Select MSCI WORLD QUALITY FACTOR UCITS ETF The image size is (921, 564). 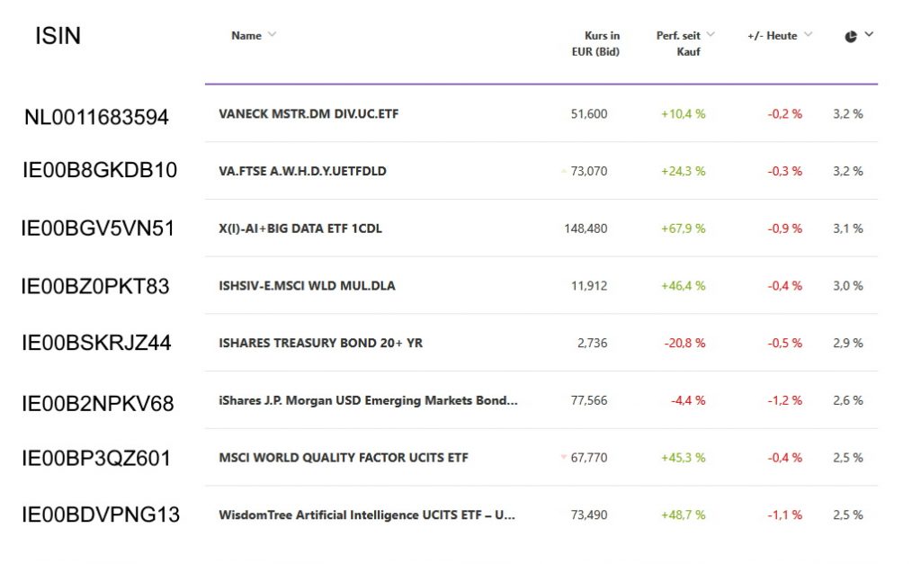pos(344,457)
